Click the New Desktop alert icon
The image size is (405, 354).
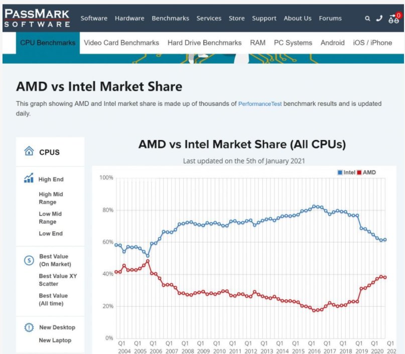[29, 327]
